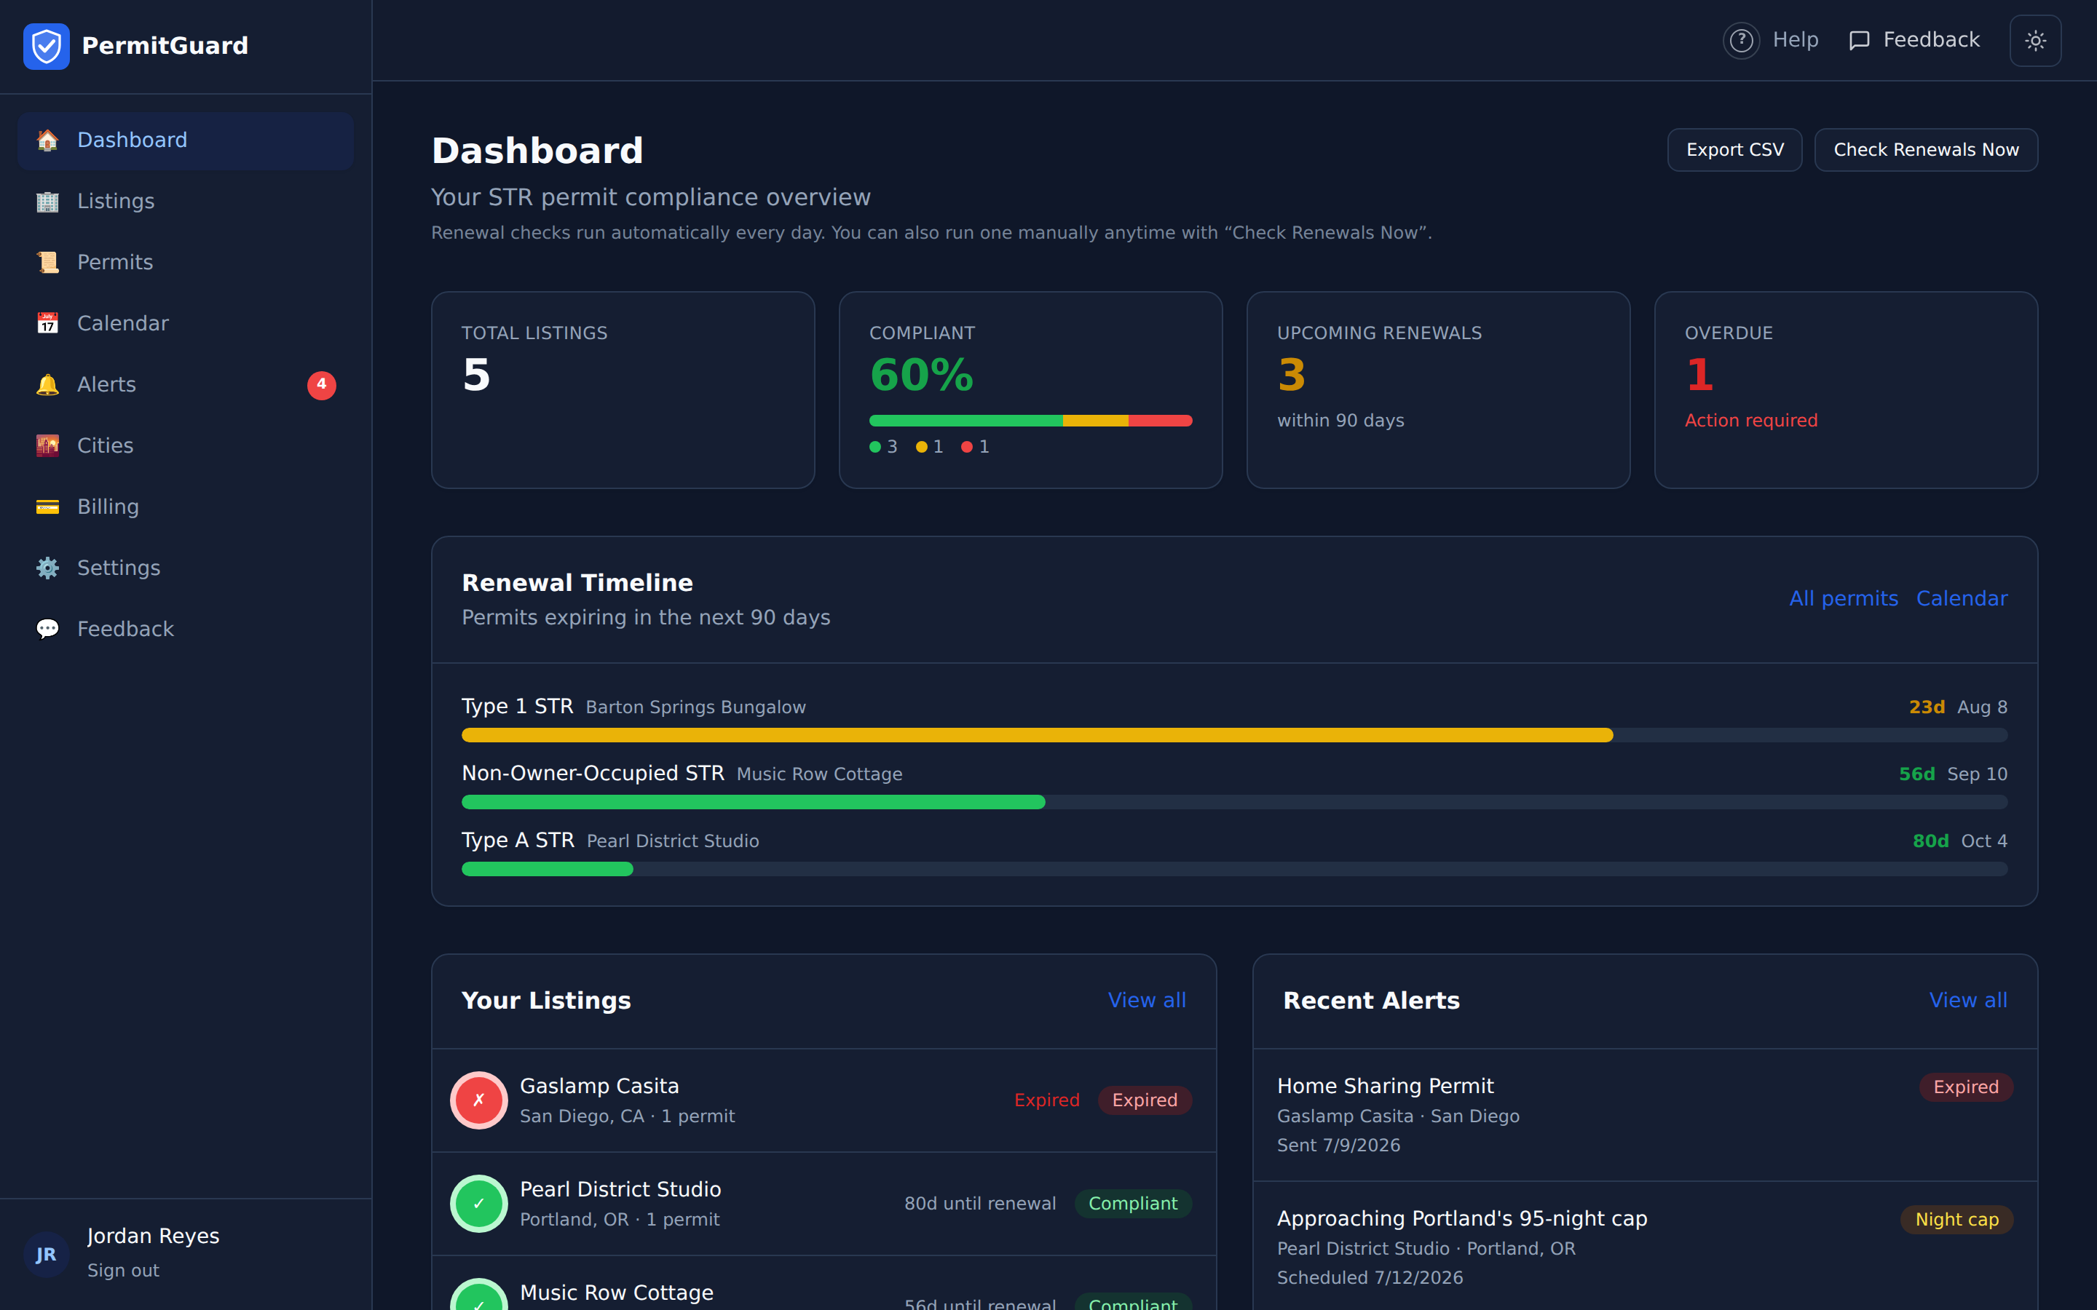Follow the All permits link
This screenshot has height=1310, width=2097.
point(1843,599)
